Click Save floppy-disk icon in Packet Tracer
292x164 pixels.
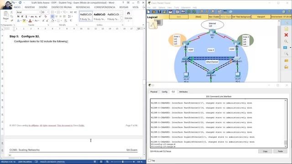point(159,12)
